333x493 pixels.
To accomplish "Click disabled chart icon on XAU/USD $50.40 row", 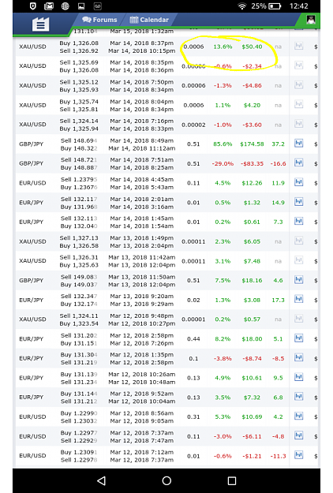I will coord(298,47).
